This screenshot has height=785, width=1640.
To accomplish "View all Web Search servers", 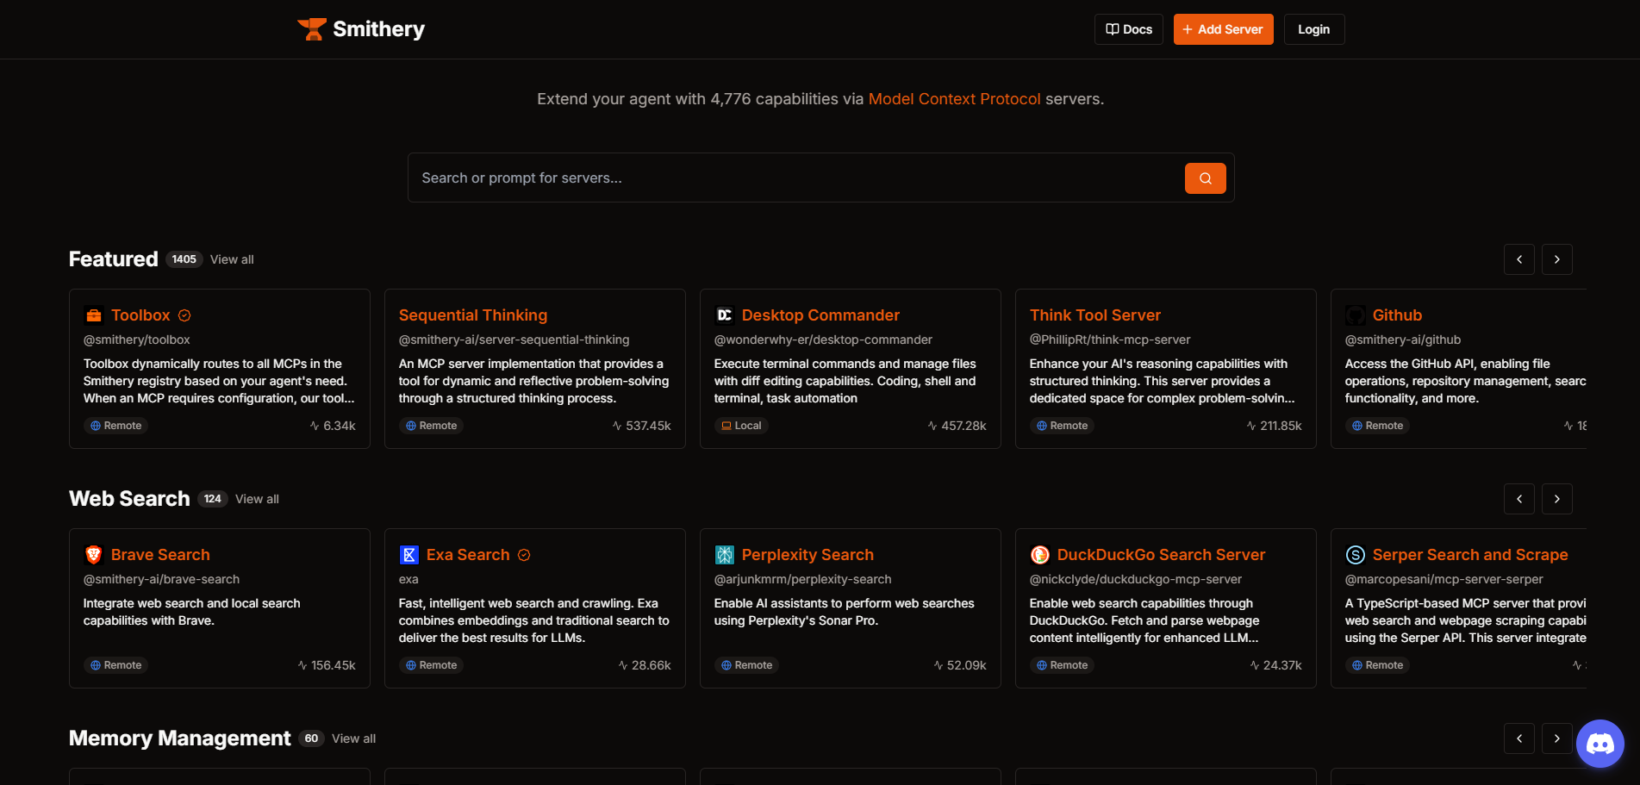I will 257,499.
